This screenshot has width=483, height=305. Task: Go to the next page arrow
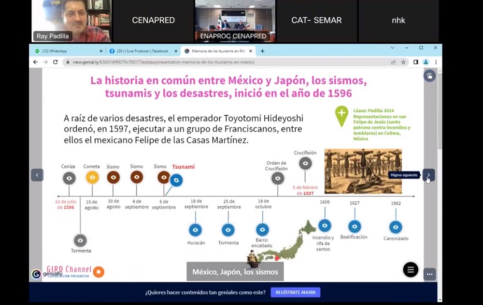click(428, 175)
